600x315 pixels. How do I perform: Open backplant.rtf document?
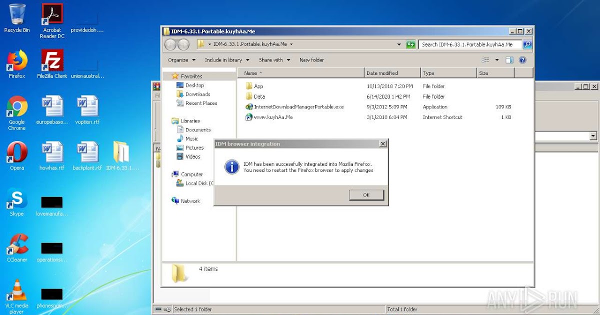(87, 156)
